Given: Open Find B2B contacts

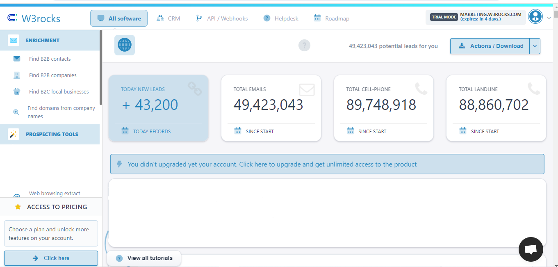Looking at the screenshot, I should point(50,59).
